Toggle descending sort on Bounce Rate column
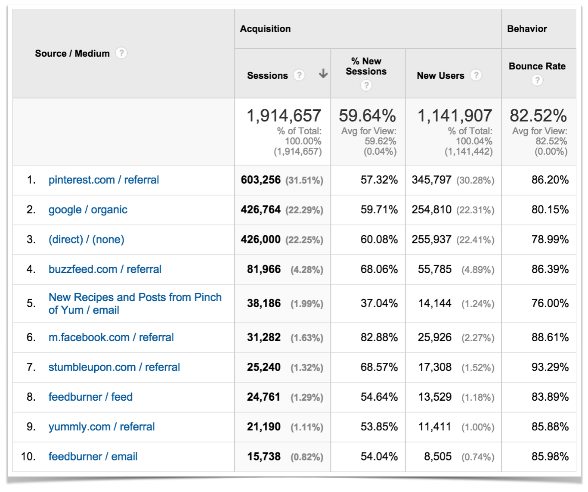588x492 pixels. pos(537,66)
